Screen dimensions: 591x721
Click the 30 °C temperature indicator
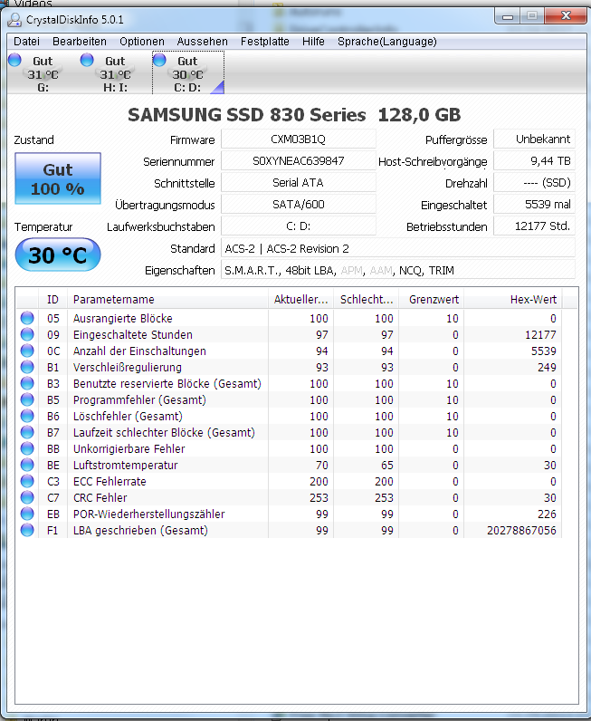pyautogui.click(x=58, y=255)
